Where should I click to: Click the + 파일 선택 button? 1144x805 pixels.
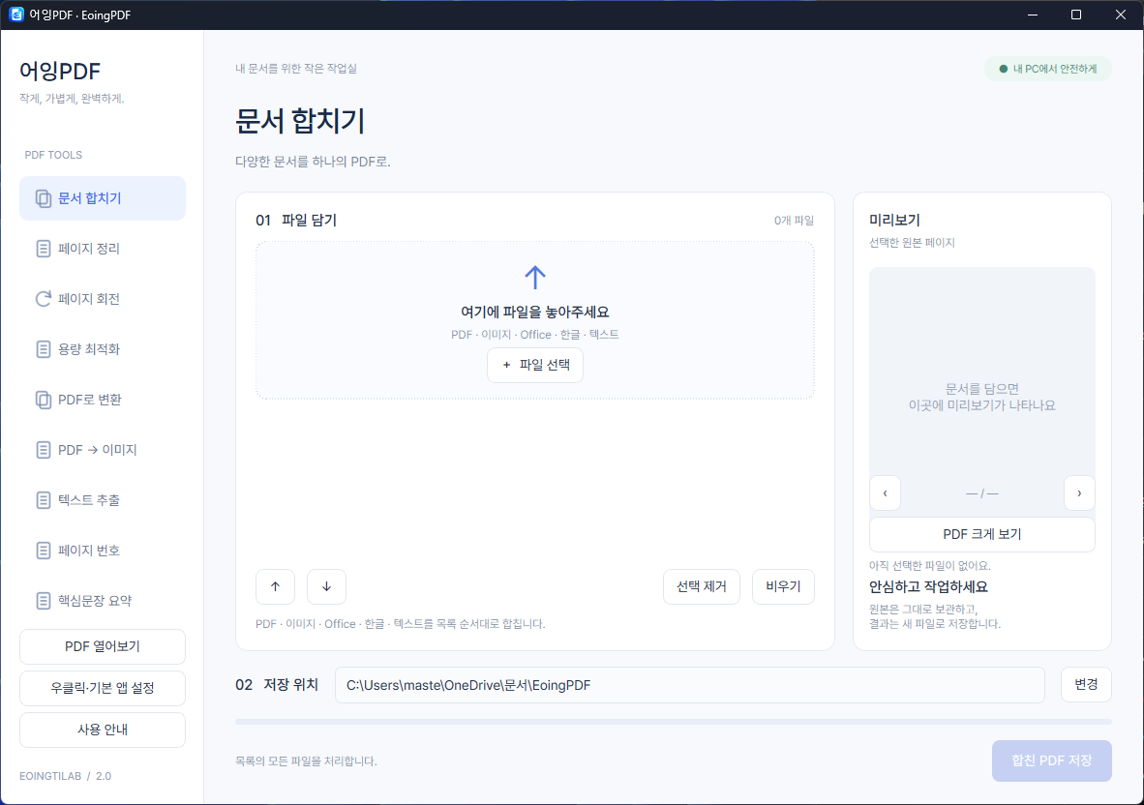535,366
